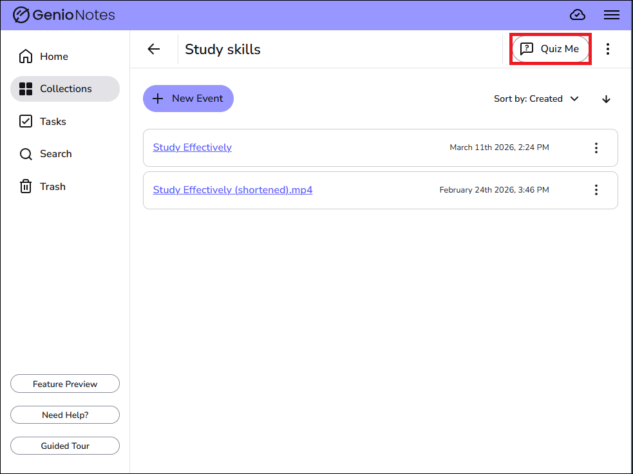Go to Home in sidebar
Viewport: 633px width, 474px height.
click(65, 57)
